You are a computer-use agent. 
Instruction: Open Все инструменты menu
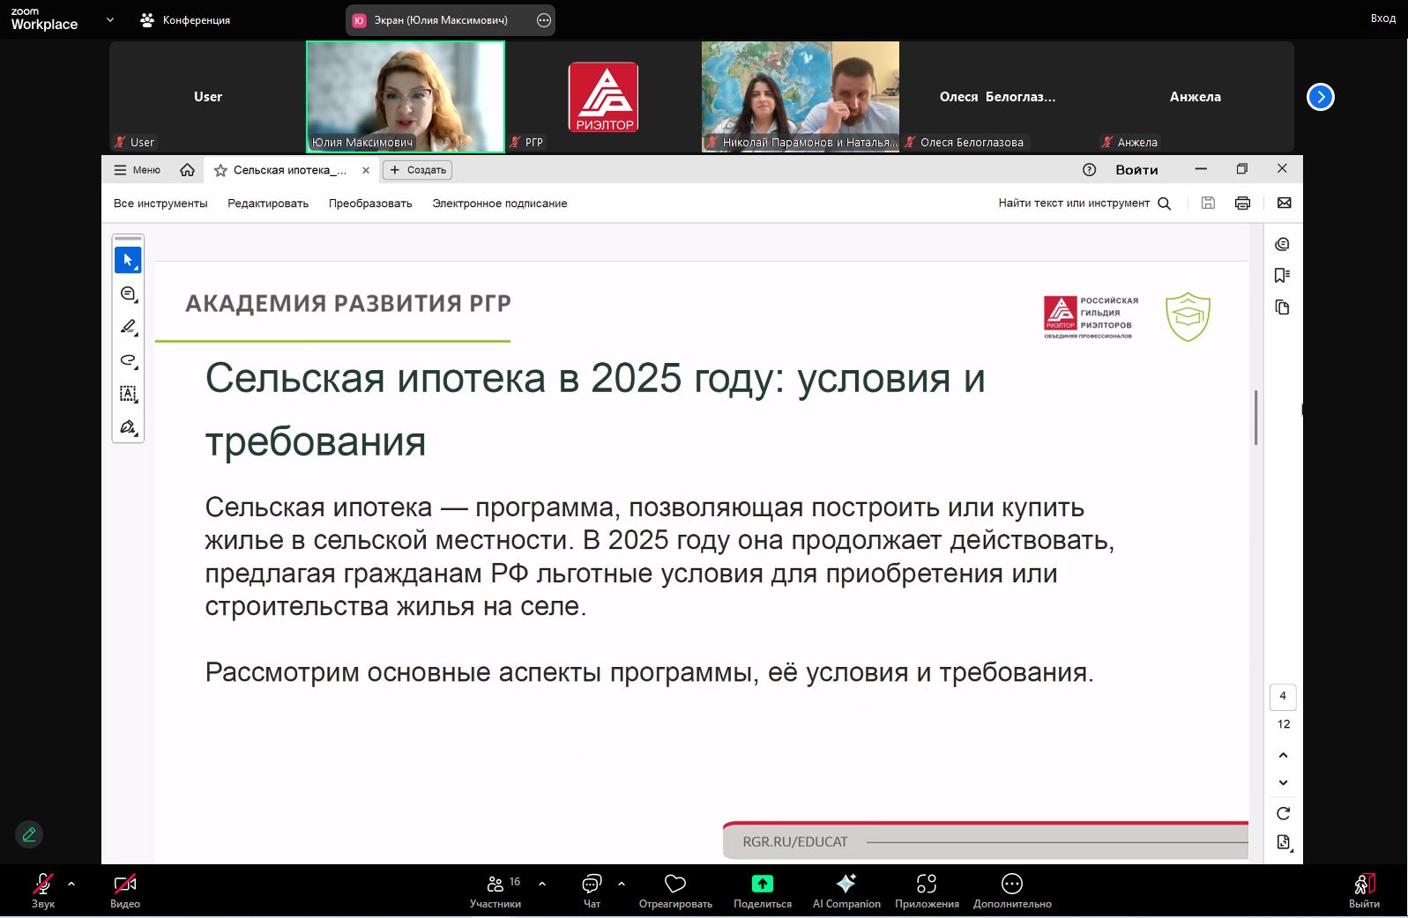coord(160,204)
